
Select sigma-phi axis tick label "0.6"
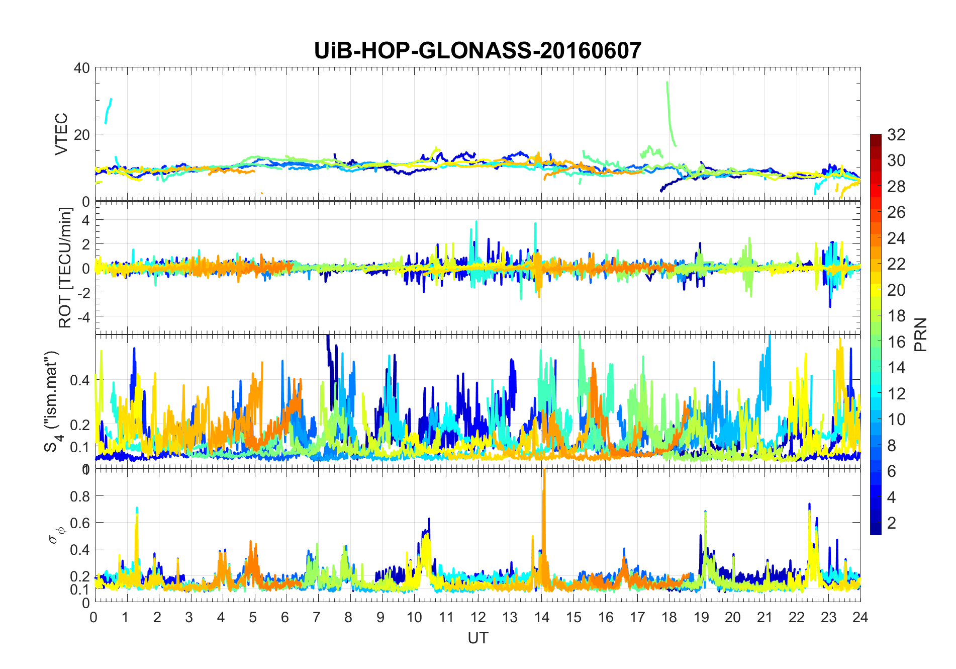tap(79, 523)
